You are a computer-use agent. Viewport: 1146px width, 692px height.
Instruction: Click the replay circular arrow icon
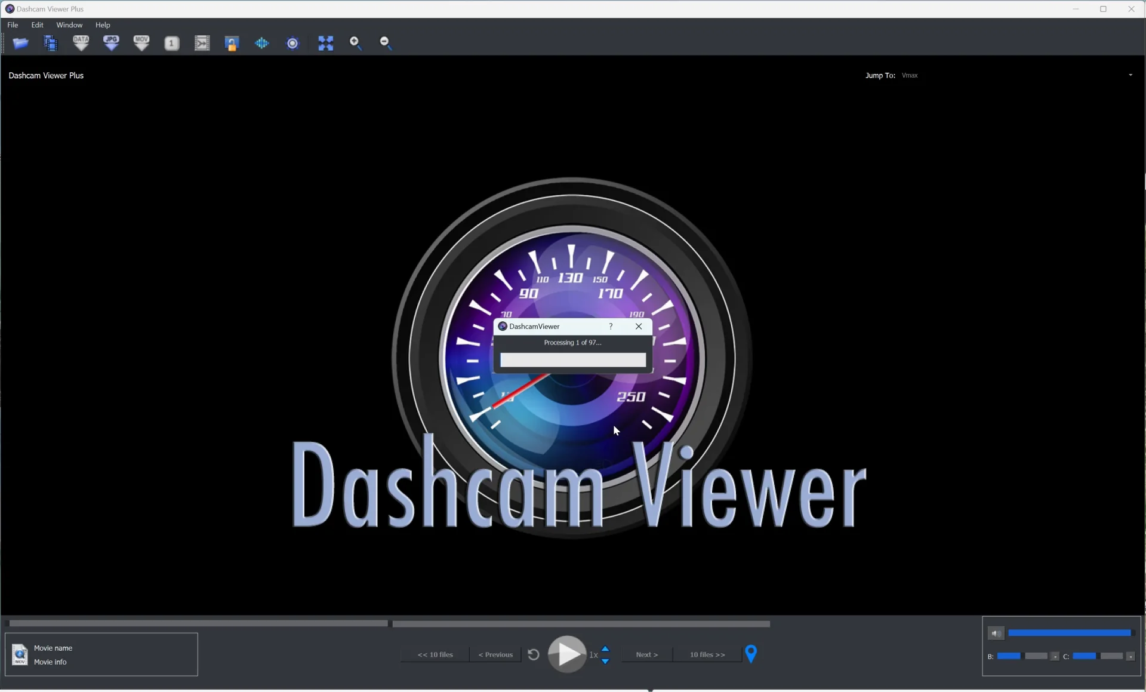534,654
